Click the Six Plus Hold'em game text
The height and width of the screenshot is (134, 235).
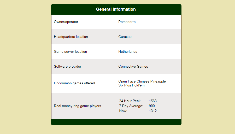point(131,85)
